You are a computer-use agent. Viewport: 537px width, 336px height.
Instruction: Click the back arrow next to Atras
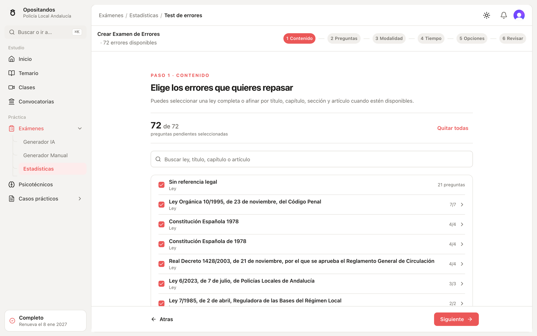click(x=154, y=319)
